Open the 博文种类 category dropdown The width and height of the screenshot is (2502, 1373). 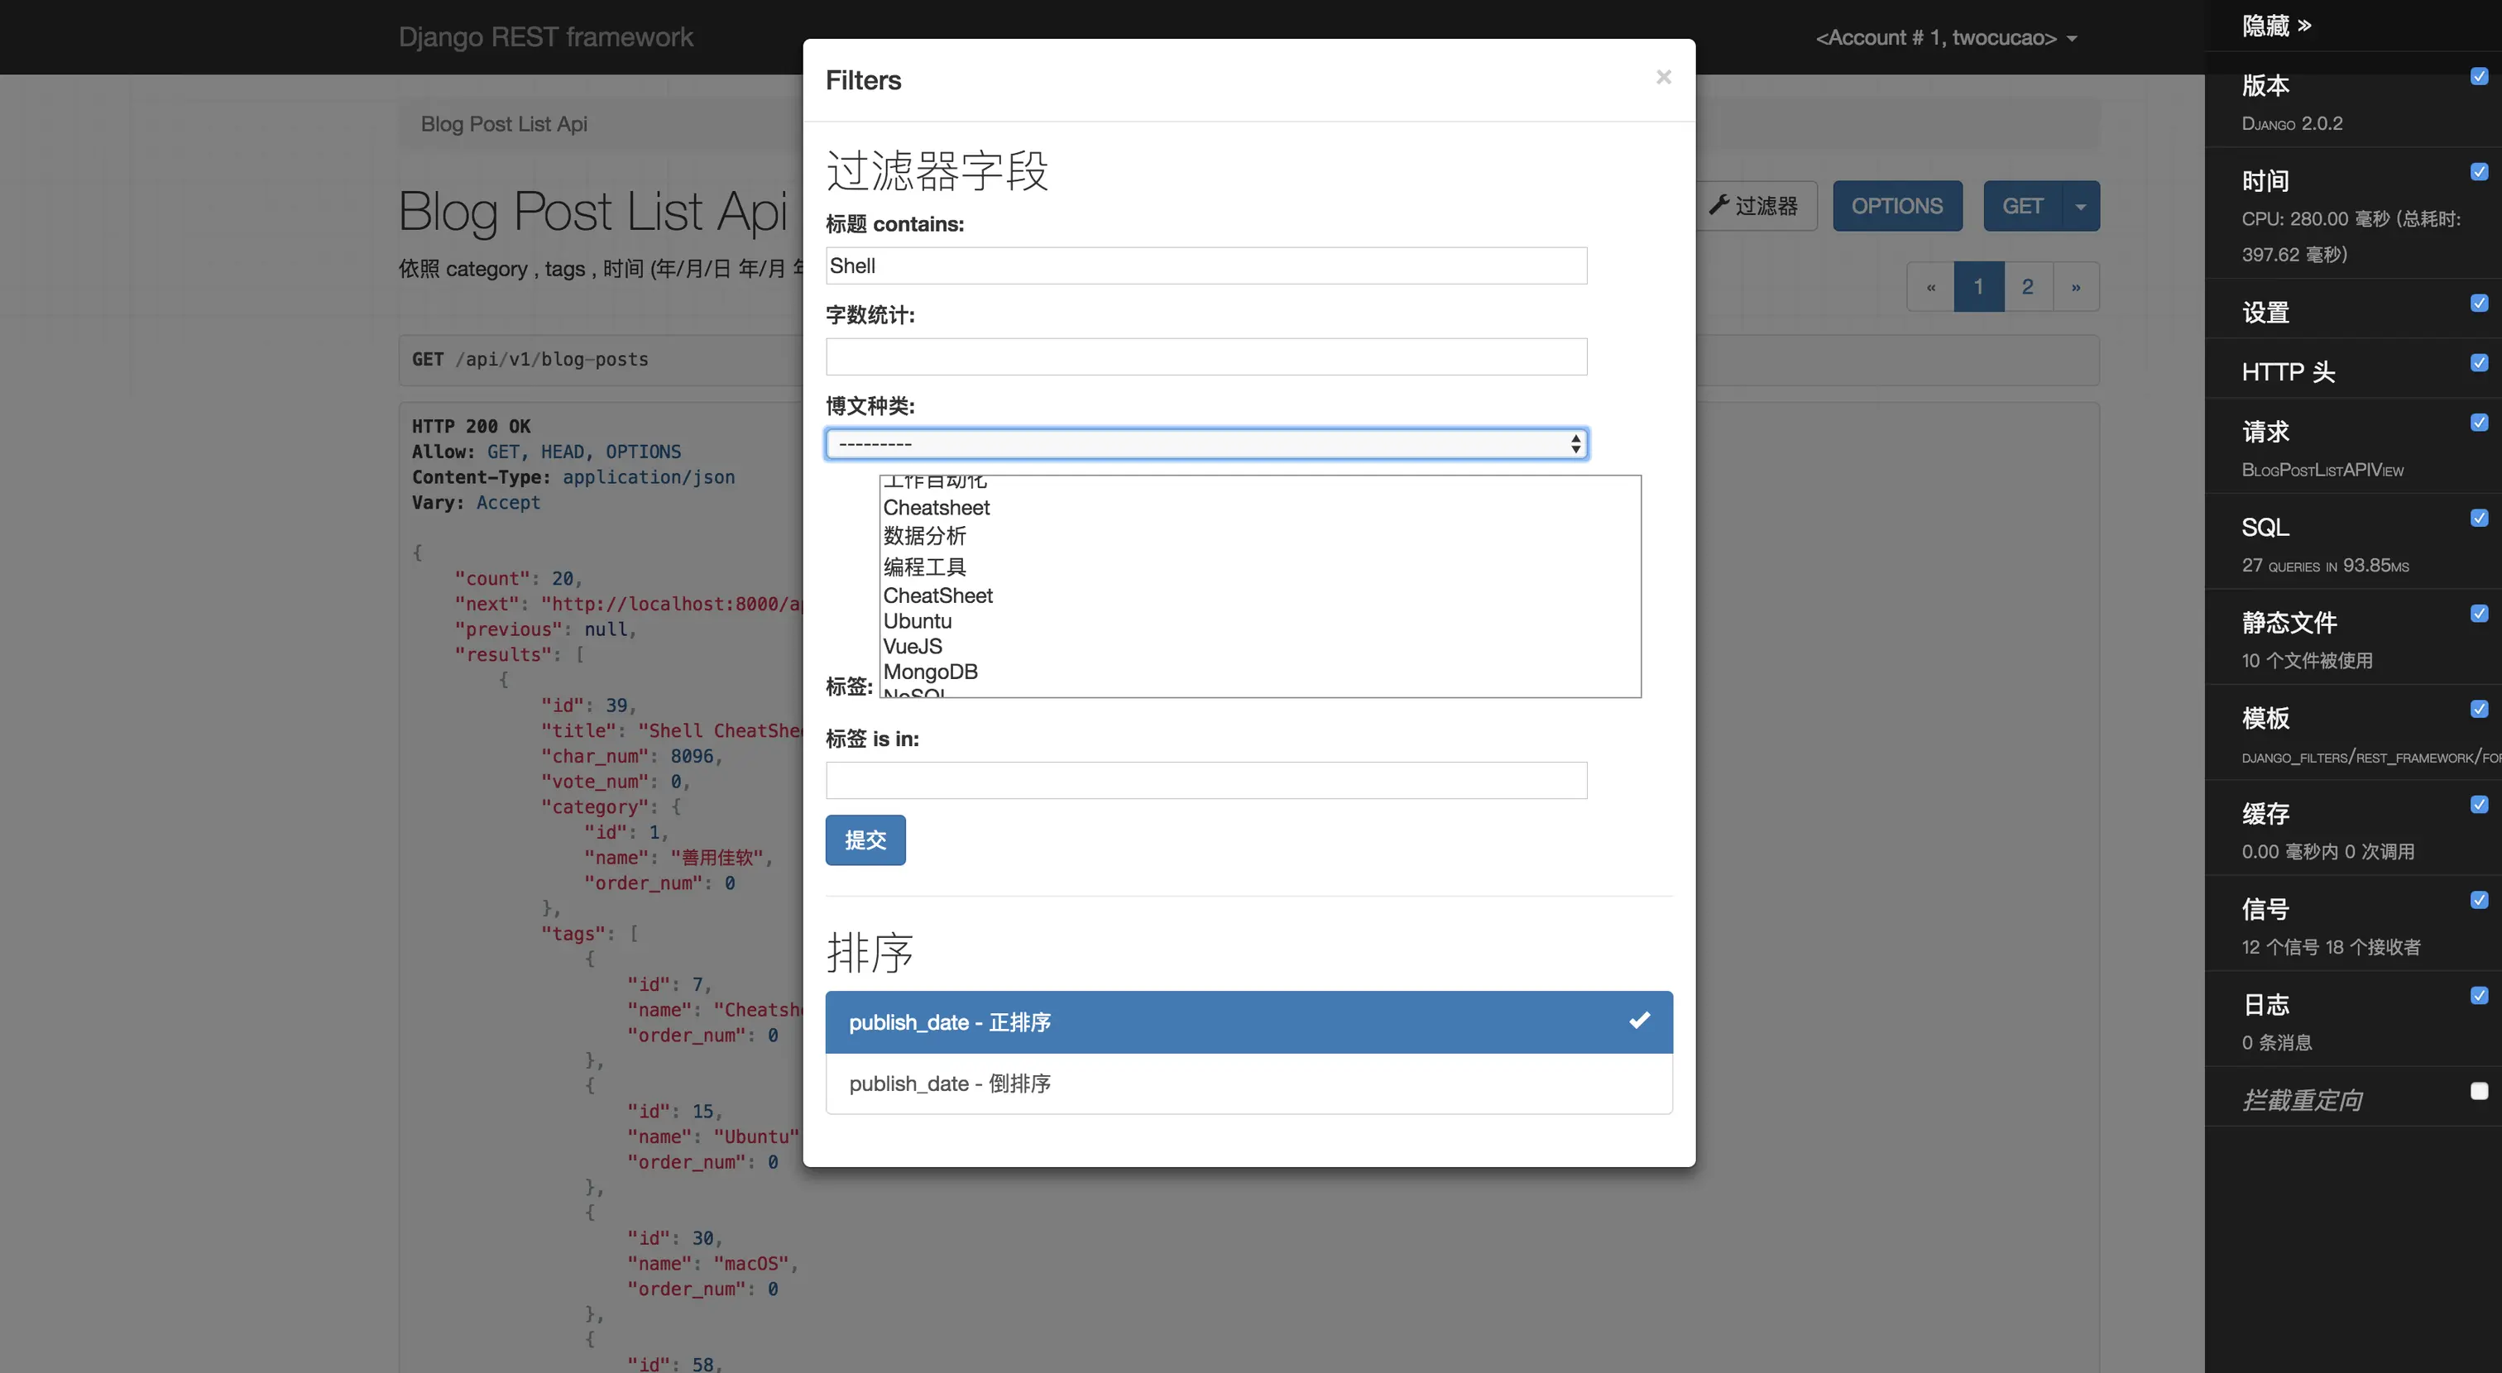[x=1205, y=444]
